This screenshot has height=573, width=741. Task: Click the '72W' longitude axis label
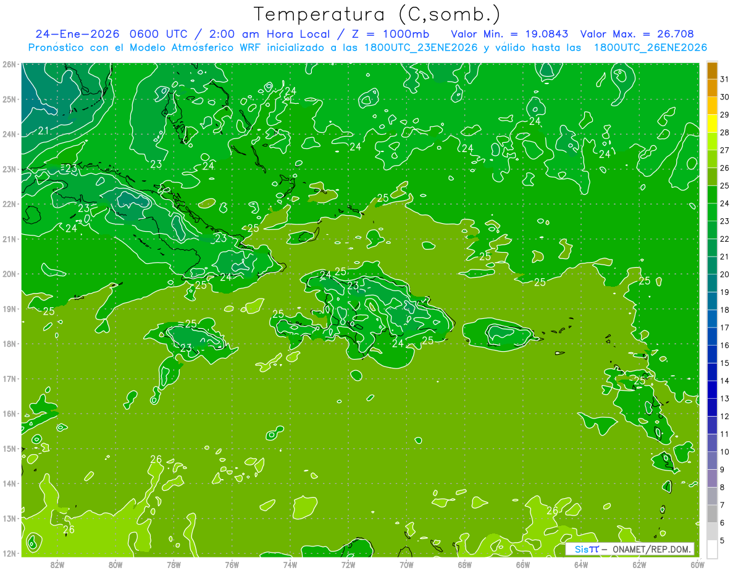pos(348,564)
